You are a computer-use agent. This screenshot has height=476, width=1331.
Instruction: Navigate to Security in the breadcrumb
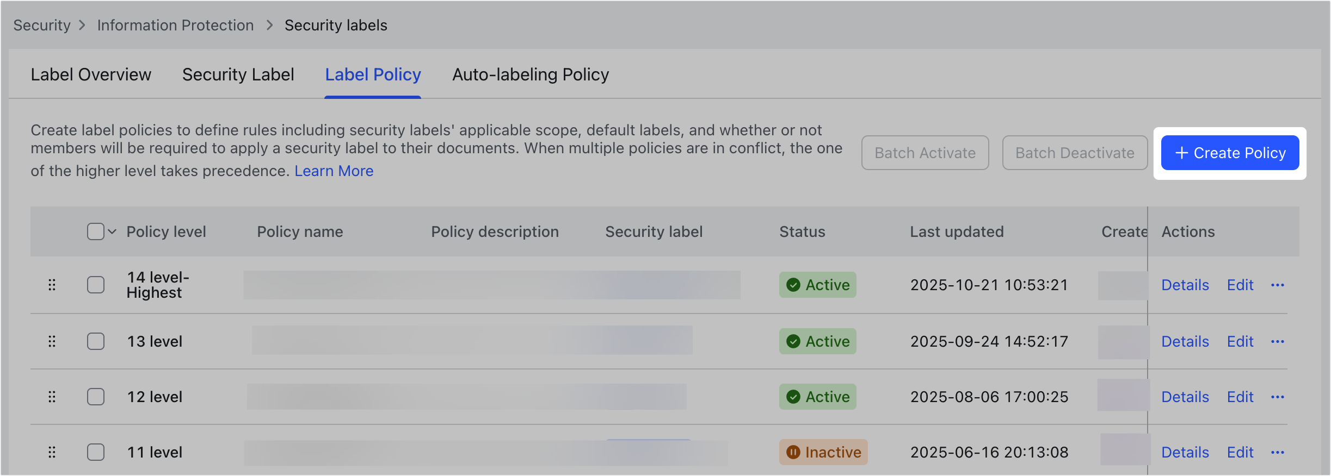(42, 25)
